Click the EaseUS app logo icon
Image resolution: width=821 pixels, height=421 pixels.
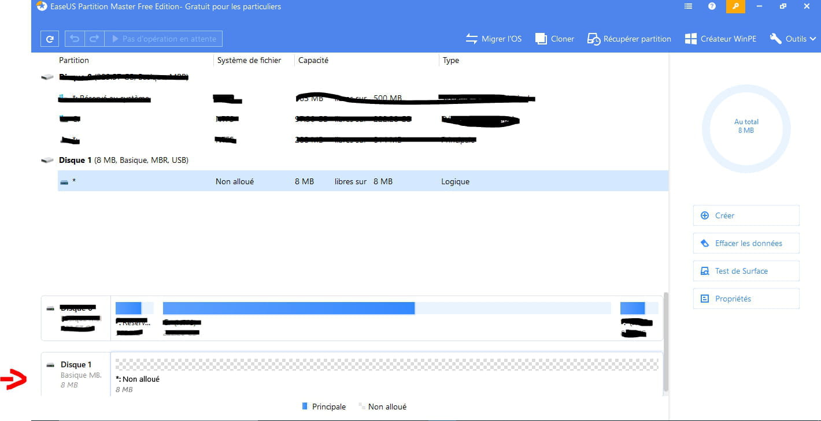coord(42,6)
